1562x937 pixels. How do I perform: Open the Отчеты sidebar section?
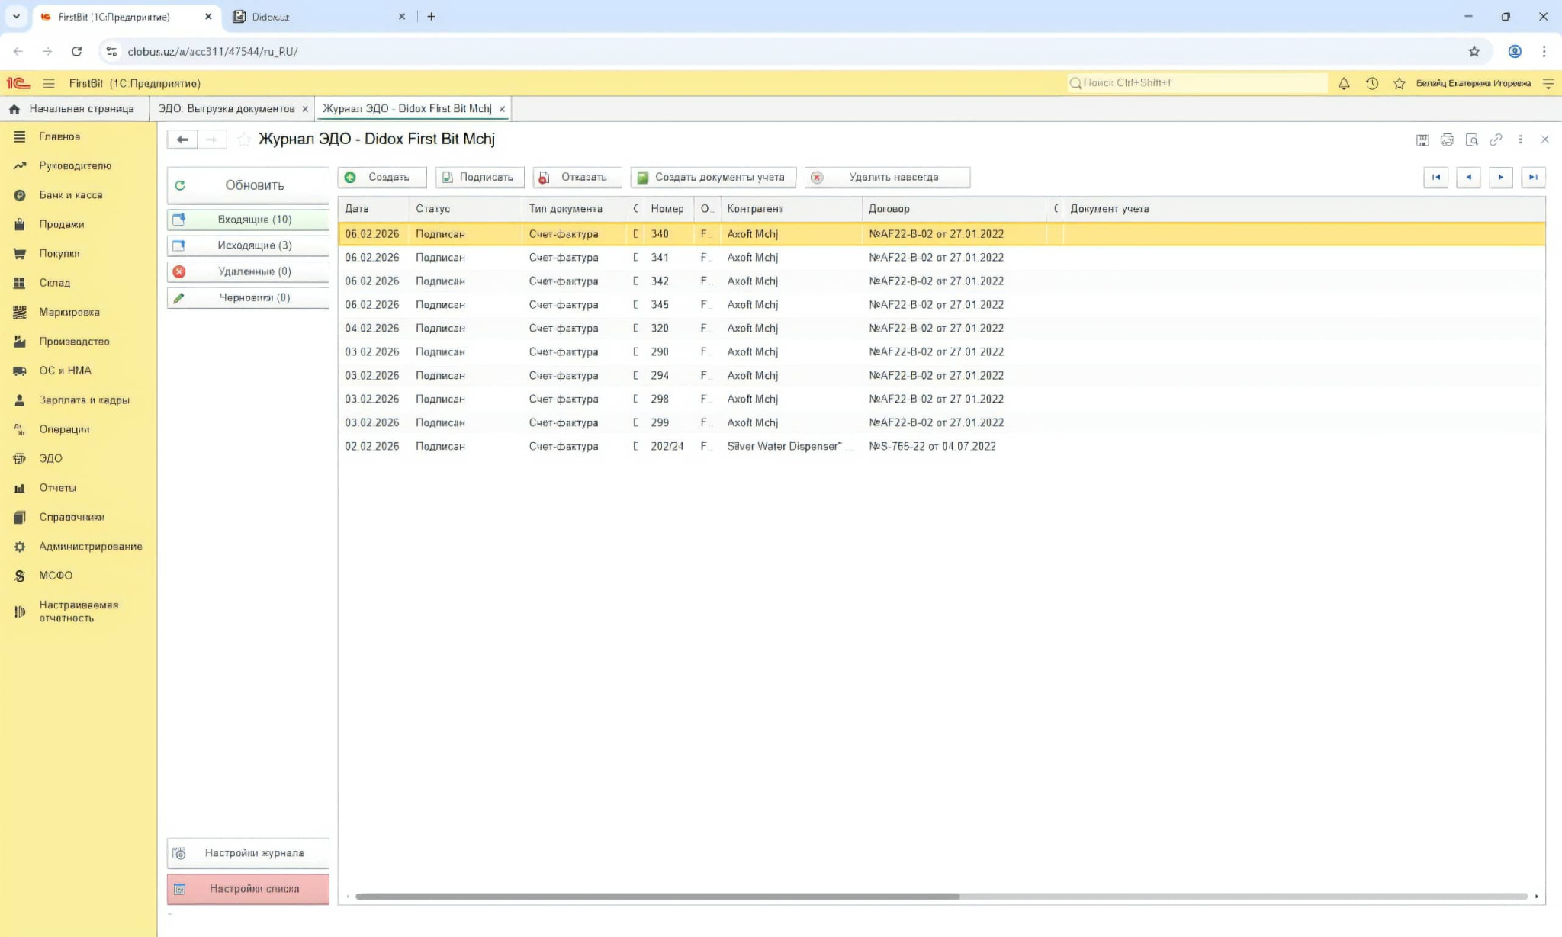[x=57, y=488]
